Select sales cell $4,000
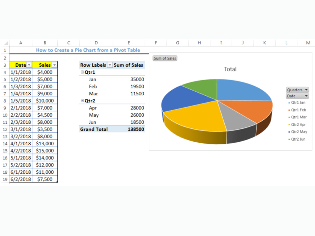 click(45, 72)
